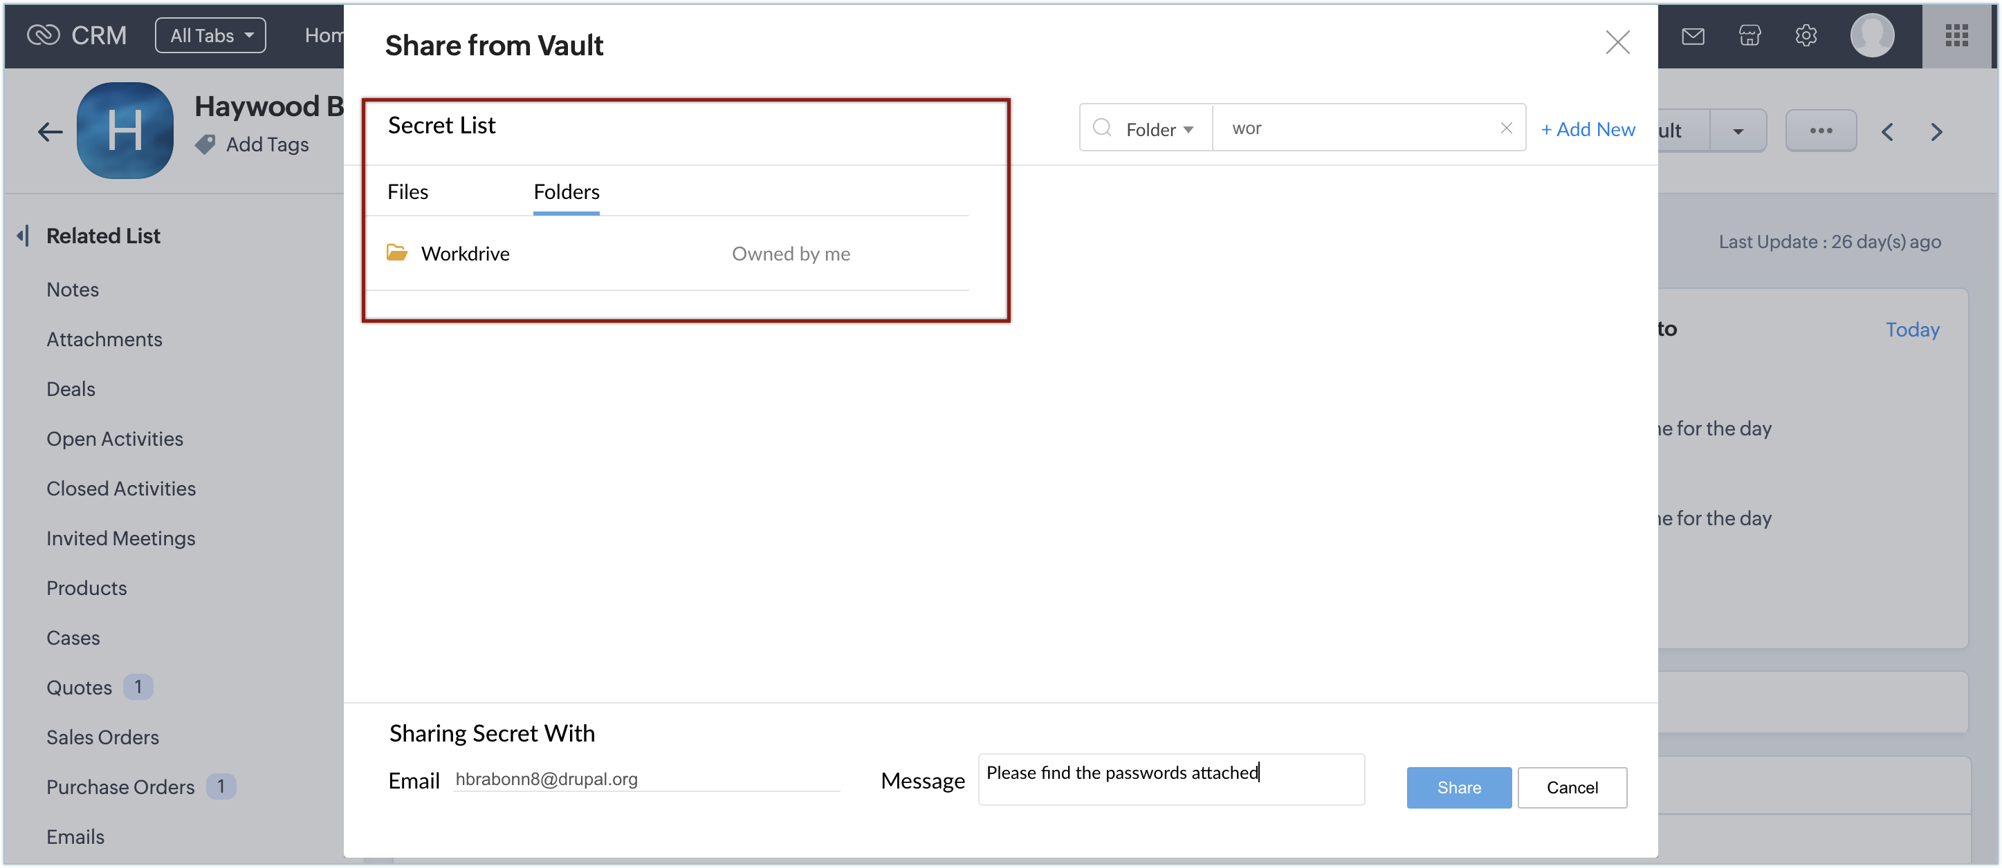
Task: Close the Share from Vault dialog
Action: 1617,42
